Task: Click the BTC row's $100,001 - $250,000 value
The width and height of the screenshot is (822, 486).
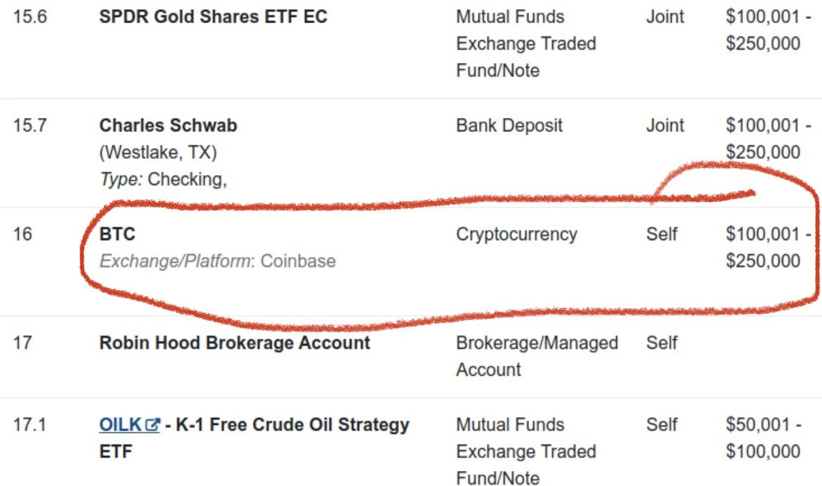Action: tap(763, 247)
